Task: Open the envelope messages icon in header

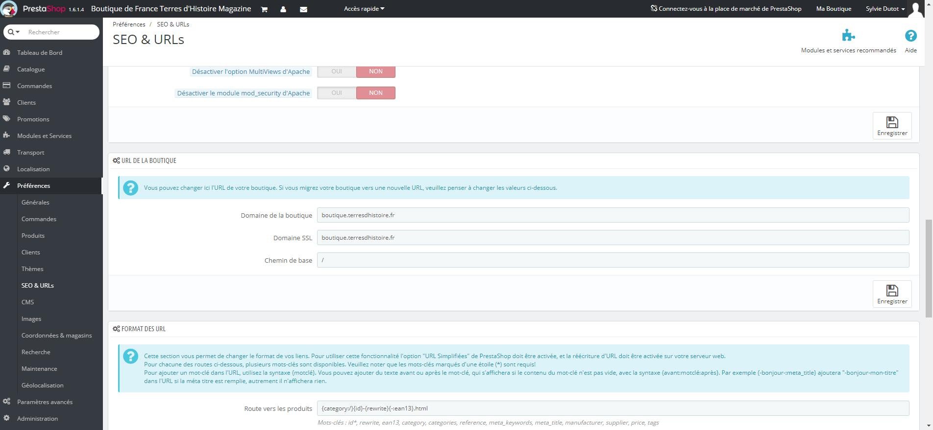Action: click(303, 9)
